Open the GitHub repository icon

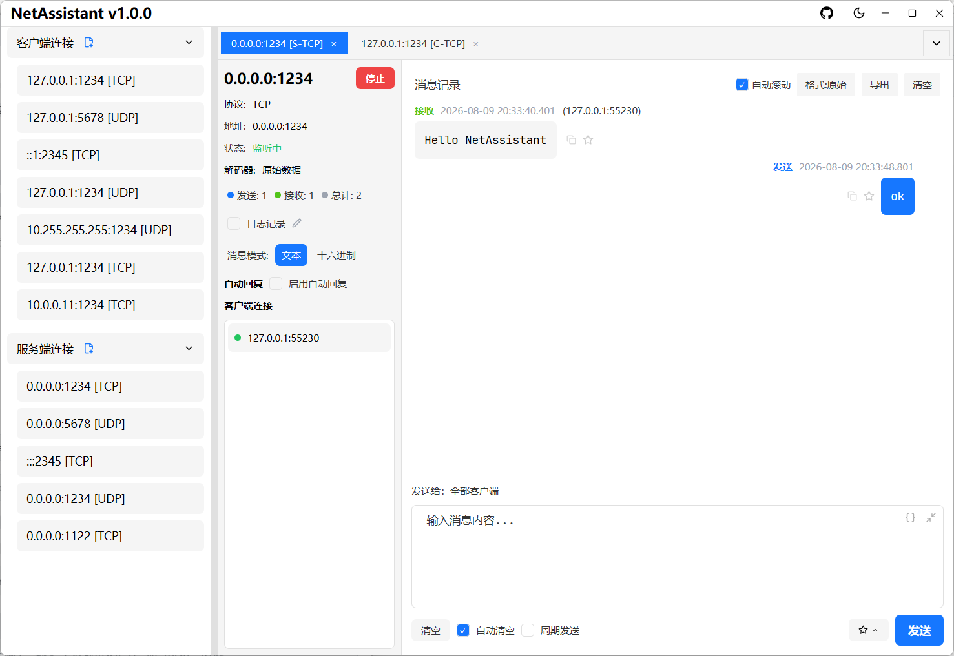point(827,13)
